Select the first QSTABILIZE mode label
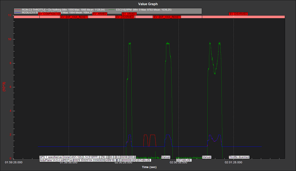The height and width of the screenshot is (171, 296). pyautogui.click(x=143, y=160)
